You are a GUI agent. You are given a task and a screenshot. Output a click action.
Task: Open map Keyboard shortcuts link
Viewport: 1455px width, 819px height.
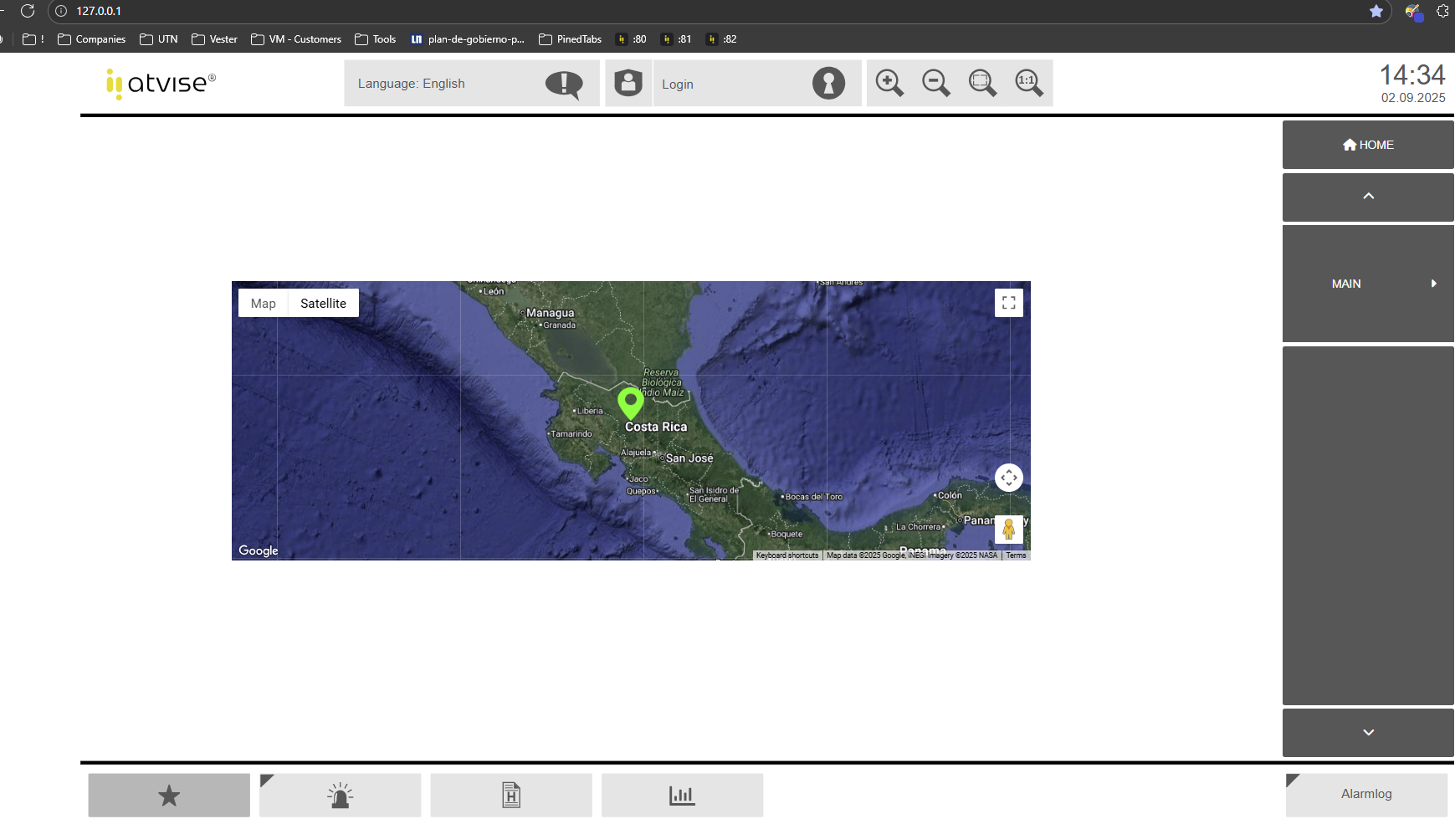pyautogui.click(x=787, y=555)
